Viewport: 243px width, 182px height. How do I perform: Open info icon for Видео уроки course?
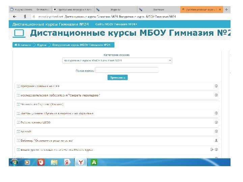[x=216, y=150]
